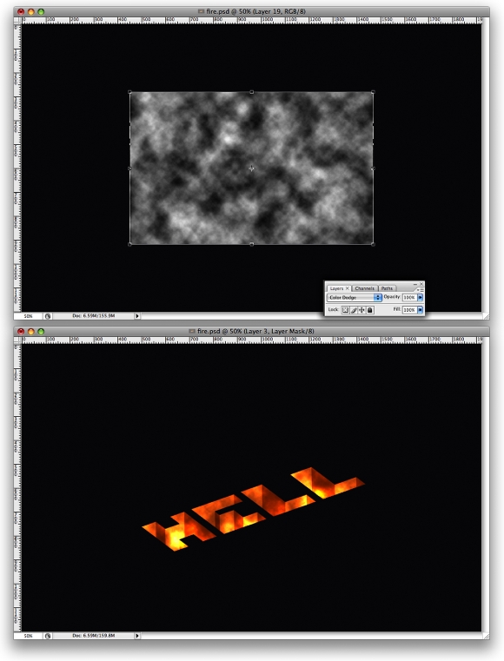504x661 pixels.
Task: Switch to the Layers tab
Action: (336, 288)
